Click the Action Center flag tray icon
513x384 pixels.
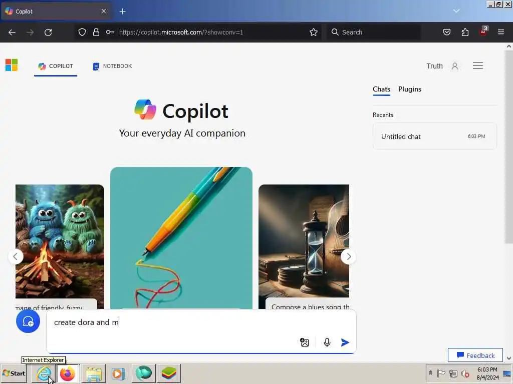pyautogui.click(x=441, y=373)
